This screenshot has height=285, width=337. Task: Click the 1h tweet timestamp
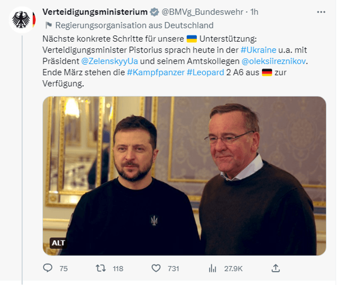pyautogui.click(x=254, y=12)
